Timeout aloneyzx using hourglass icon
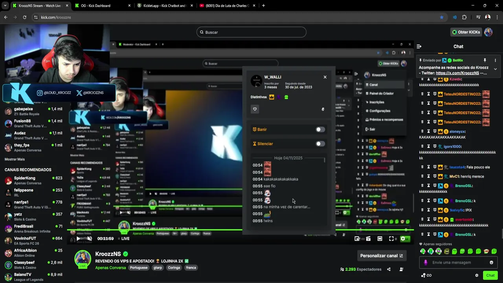Viewport: 503px width, 283px height. (x=429, y=132)
